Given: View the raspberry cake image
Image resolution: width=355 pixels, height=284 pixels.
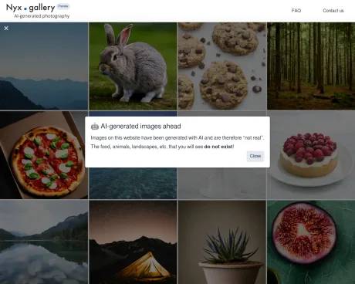Looking at the screenshot, I should coord(311,155).
